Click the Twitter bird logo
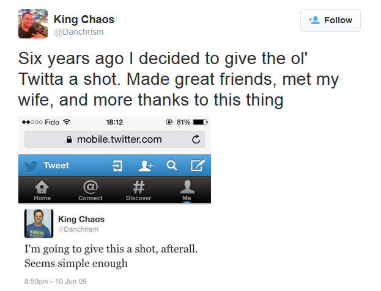This screenshot has height=291, width=381. [31, 165]
